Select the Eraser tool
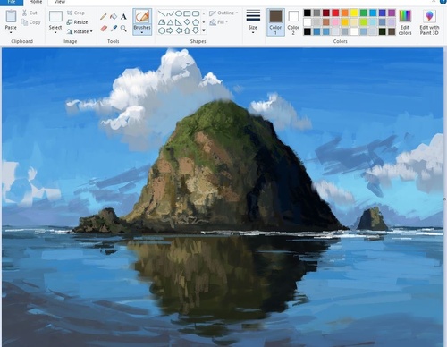This screenshot has height=347, width=447. point(104,29)
